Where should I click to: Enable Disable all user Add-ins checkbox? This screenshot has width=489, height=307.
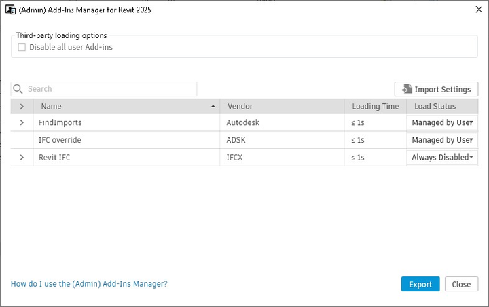(x=22, y=48)
